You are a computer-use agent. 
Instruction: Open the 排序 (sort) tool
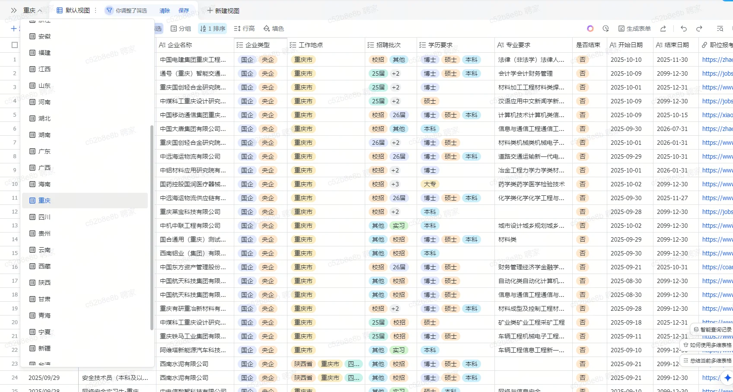[x=212, y=28]
